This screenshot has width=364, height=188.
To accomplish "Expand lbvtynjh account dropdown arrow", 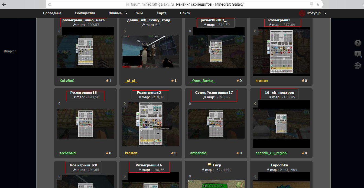I will pos(325,13).
